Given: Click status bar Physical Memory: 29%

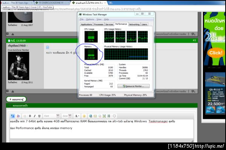Looking at the screenshot, I should pos(135,95).
